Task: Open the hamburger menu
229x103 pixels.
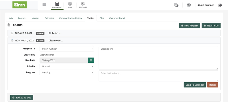Action: coord(44,5)
